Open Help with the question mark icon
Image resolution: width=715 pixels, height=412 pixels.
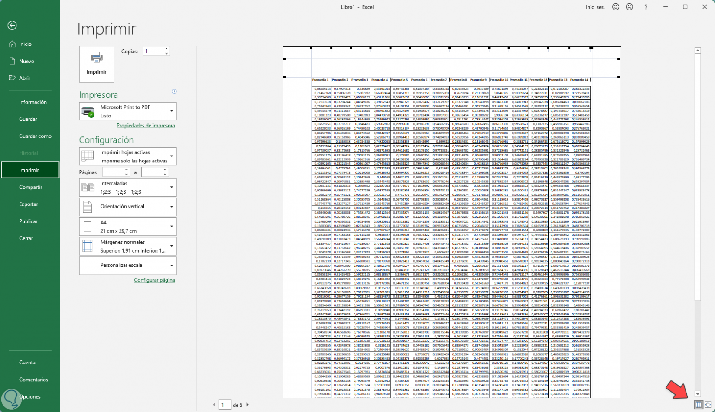click(x=646, y=7)
